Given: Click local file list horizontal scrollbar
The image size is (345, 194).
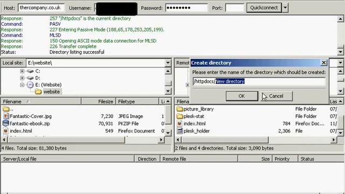Looking at the screenshot, I should (x=66, y=140).
